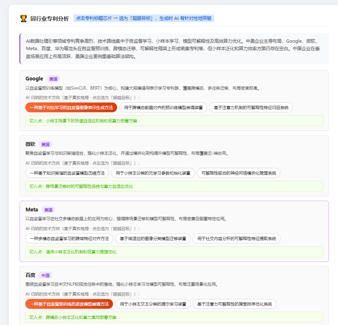Viewport: 338px width, 325px height.
Task: Select the chip 用于社交内容分析的可解释性特征提取系统
Action: point(237,238)
